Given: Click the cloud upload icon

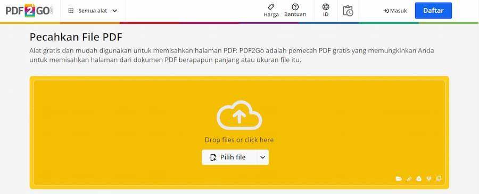Looking at the screenshot, I should tap(239, 115).
